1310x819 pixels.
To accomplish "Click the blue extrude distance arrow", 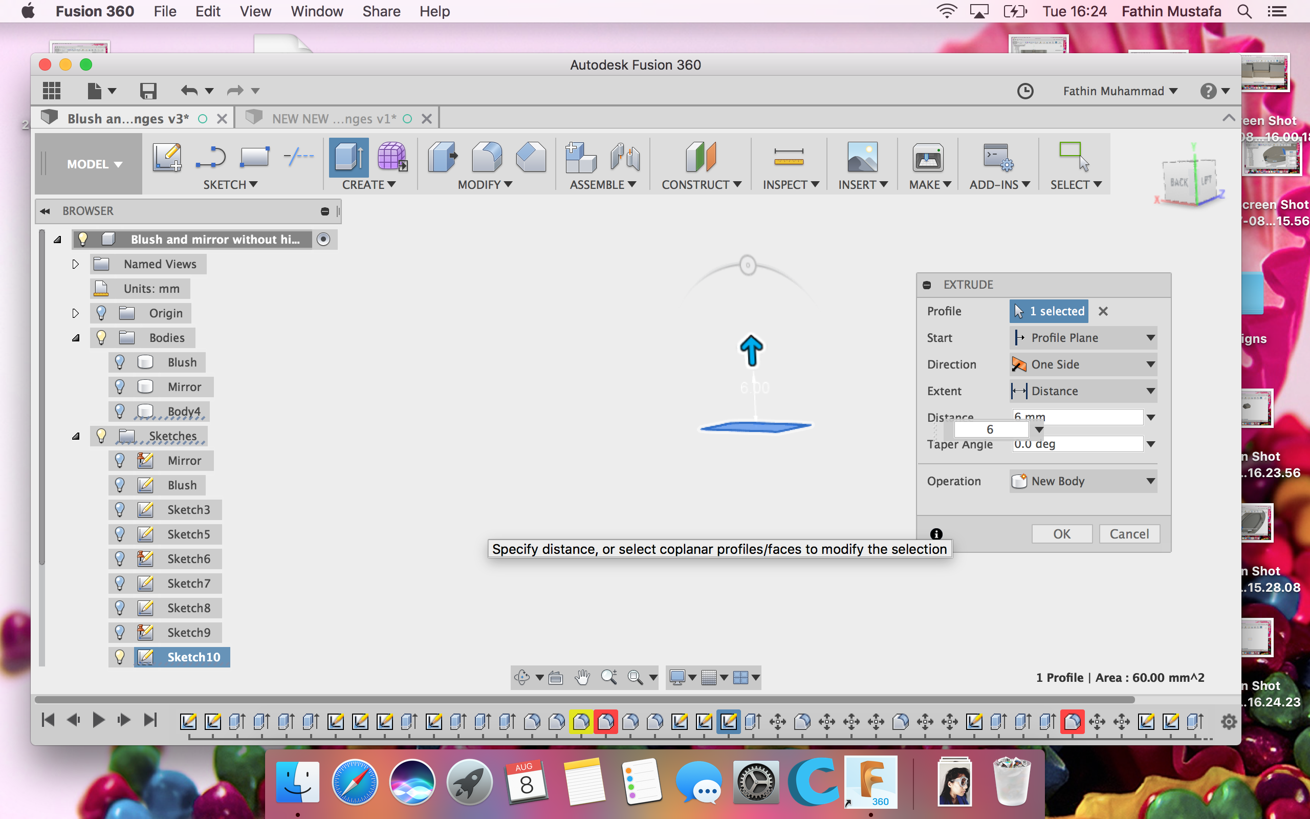I will coord(751,350).
